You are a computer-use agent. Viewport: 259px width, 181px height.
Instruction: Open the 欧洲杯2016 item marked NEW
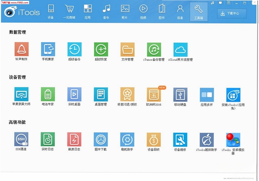(x=154, y=95)
